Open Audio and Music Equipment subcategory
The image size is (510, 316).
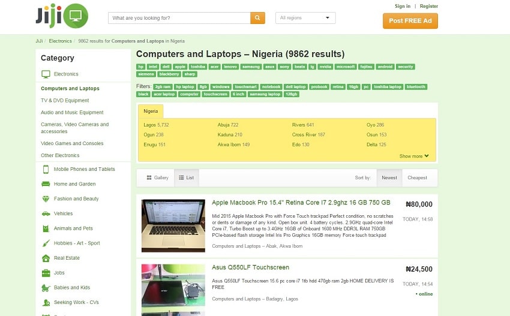point(72,113)
